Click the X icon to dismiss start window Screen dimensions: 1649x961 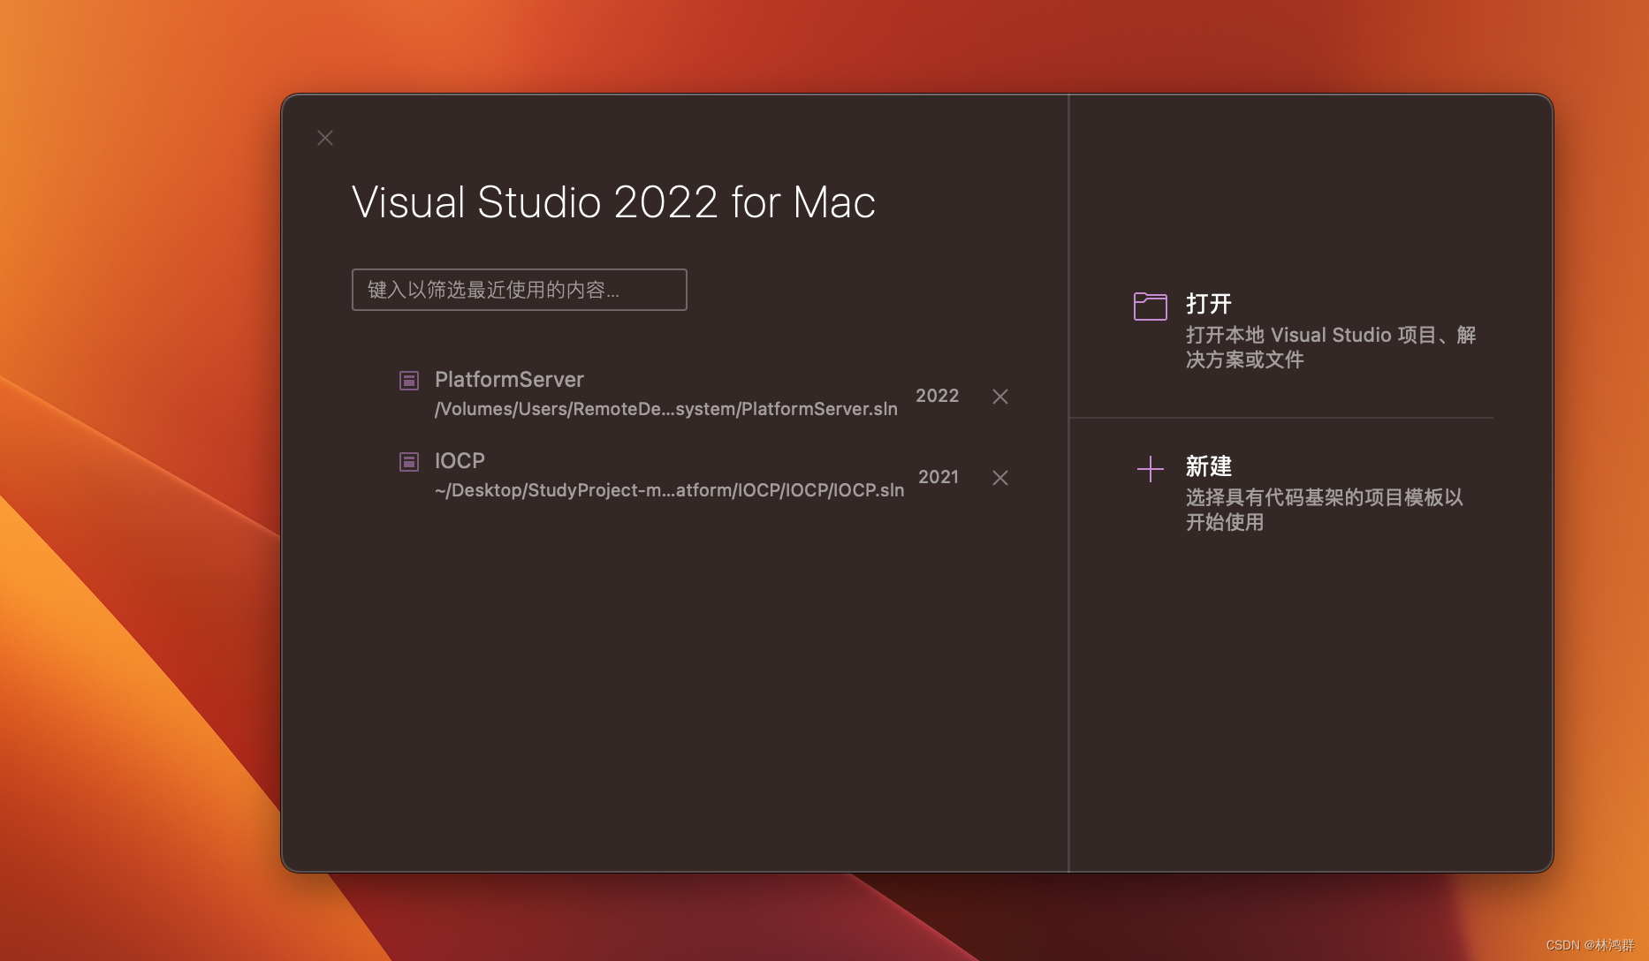(324, 138)
